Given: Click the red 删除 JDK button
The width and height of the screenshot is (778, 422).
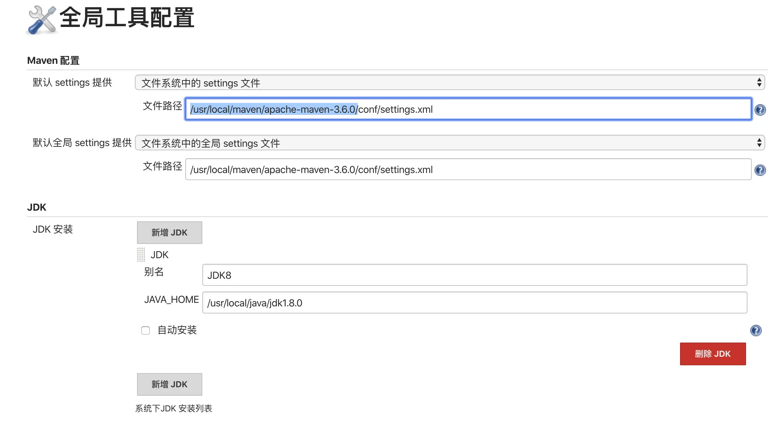Looking at the screenshot, I should point(713,354).
